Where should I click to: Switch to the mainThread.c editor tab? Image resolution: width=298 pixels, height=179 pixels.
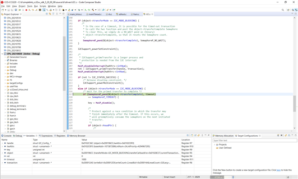tap(94, 14)
